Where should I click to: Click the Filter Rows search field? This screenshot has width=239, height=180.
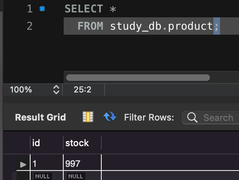[210, 118]
